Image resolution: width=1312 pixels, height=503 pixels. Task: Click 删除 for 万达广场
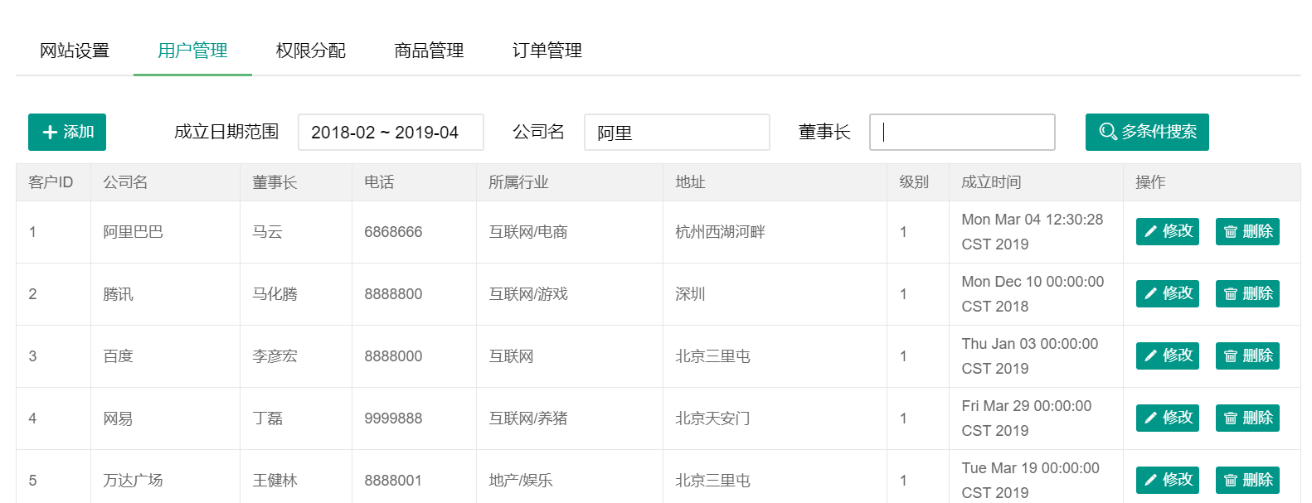coord(1247,480)
